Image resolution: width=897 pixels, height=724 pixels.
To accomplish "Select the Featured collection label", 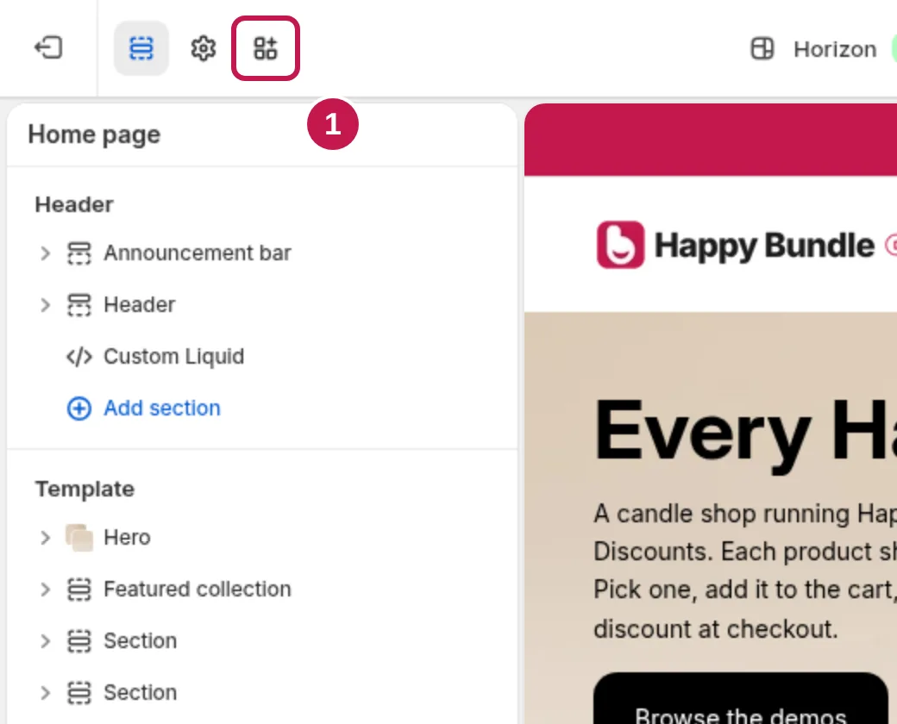I will (x=198, y=589).
